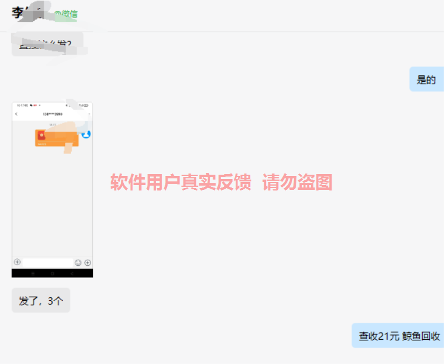Click the @微信 label next to contact name
The image size is (444, 364).
click(66, 14)
